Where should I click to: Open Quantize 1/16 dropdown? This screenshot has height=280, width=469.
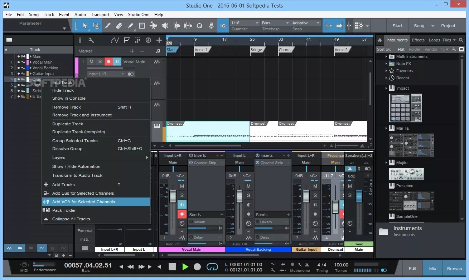click(245, 23)
